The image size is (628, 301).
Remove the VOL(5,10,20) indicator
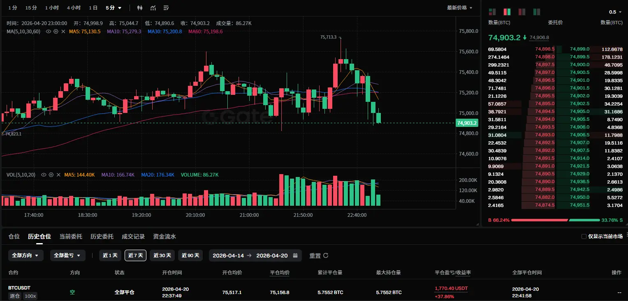pyautogui.click(x=58, y=175)
